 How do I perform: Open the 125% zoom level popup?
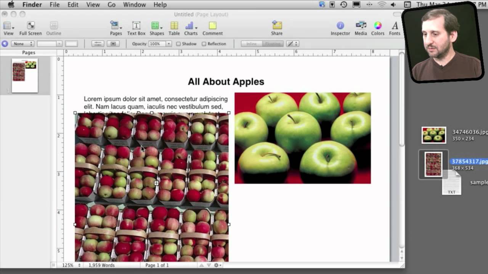point(71,265)
